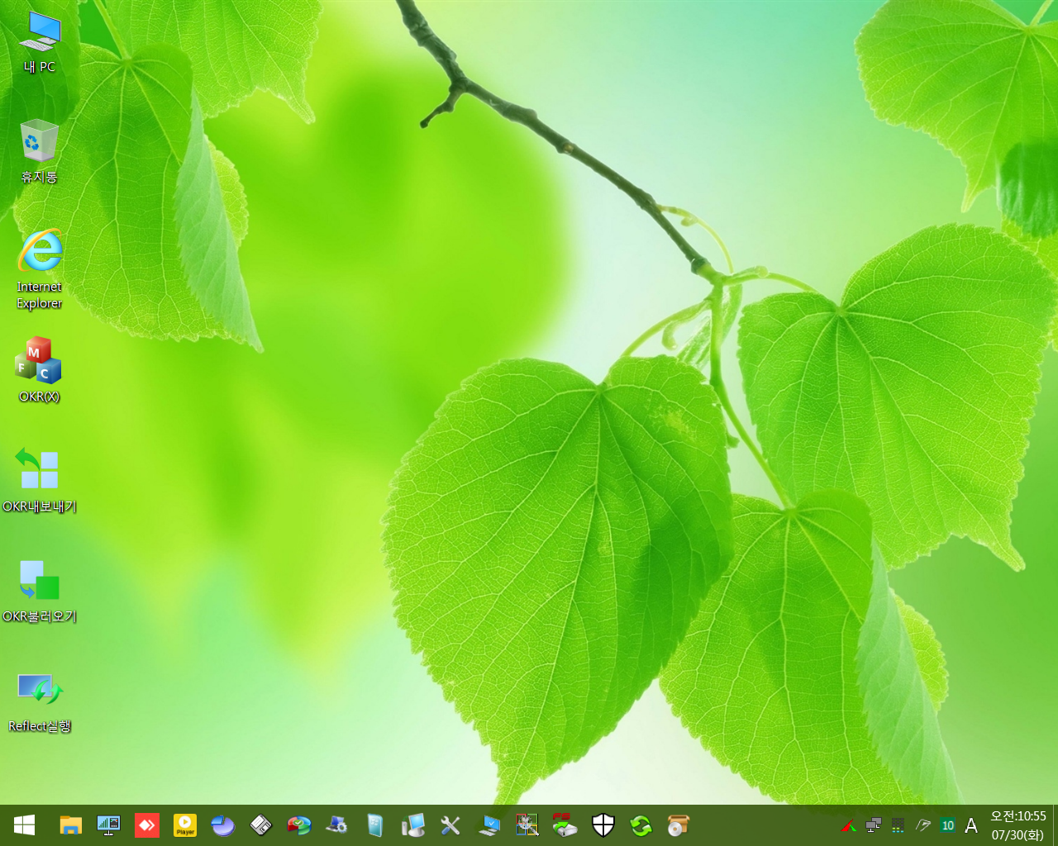The height and width of the screenshot is (846, 1058).
Task: Click the floppy disk taskbar icon
Action: [260, 825]
